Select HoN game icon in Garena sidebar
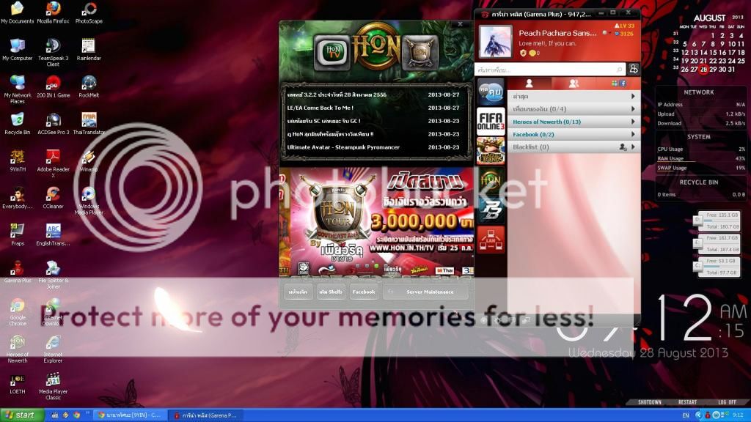The image size is (751, 422). tap(491, 180)
